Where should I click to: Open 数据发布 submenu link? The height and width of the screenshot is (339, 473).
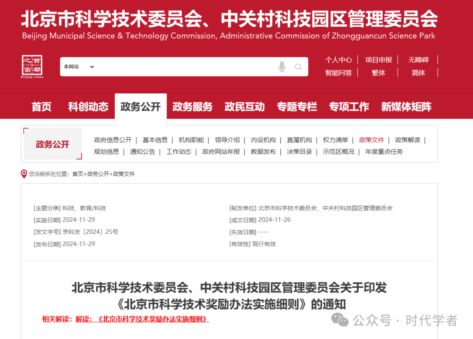click(x=263, y=152)
